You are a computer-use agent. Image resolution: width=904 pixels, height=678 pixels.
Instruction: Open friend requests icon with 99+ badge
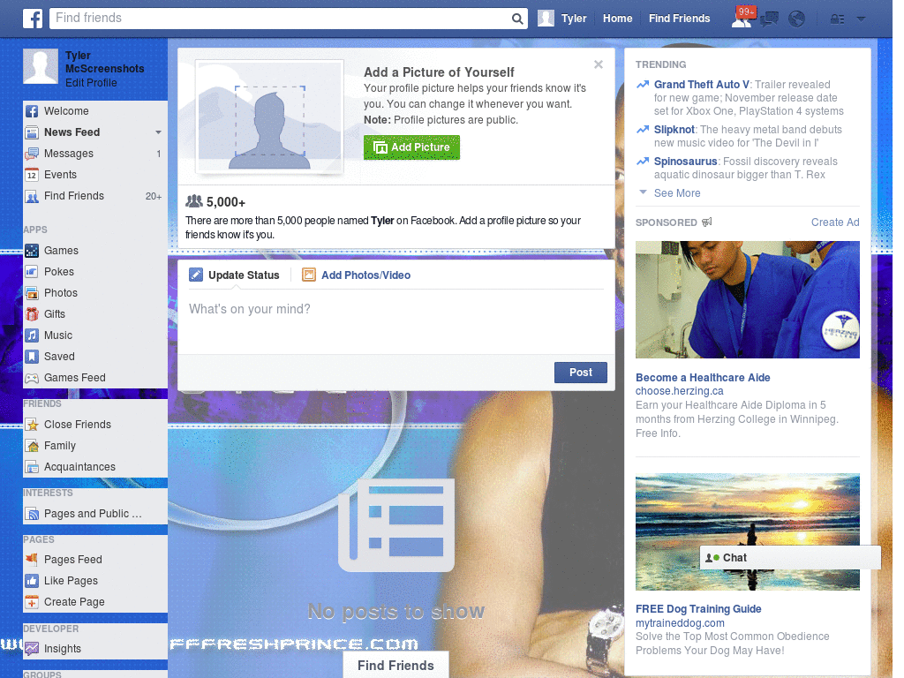pos(742,19)
